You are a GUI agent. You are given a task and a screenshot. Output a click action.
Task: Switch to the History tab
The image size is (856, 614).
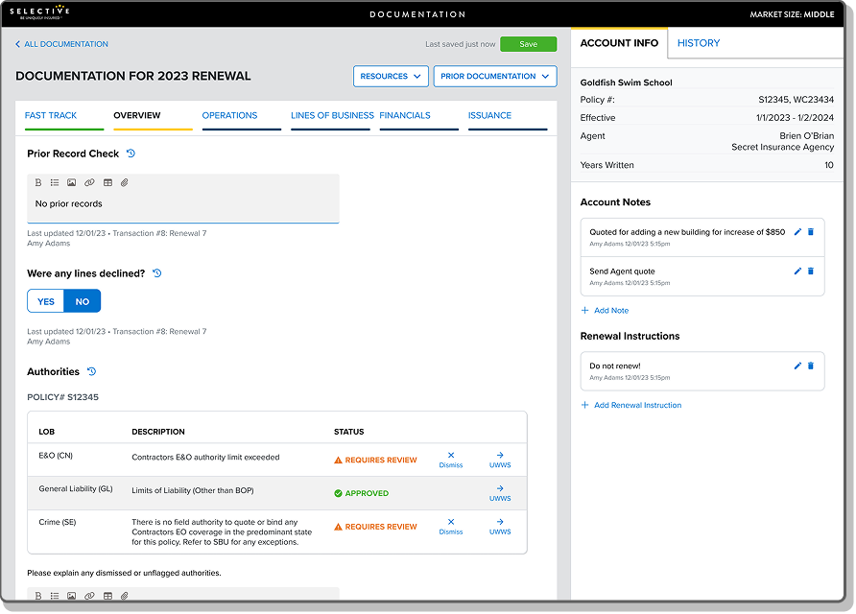click(x=699, y=43)
